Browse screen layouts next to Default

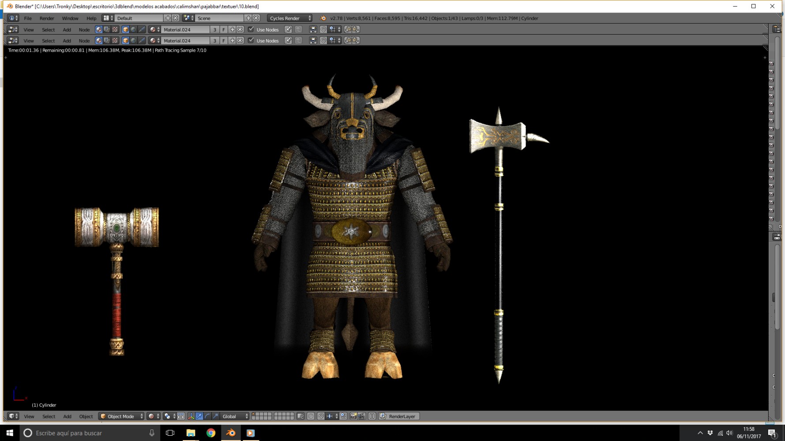[108, 18]
